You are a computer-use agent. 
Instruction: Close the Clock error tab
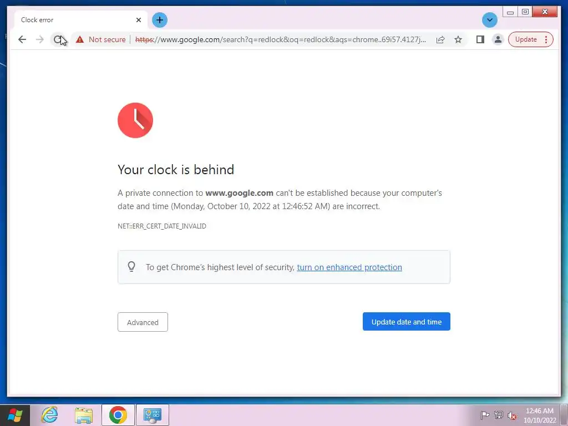coord(138,20)
